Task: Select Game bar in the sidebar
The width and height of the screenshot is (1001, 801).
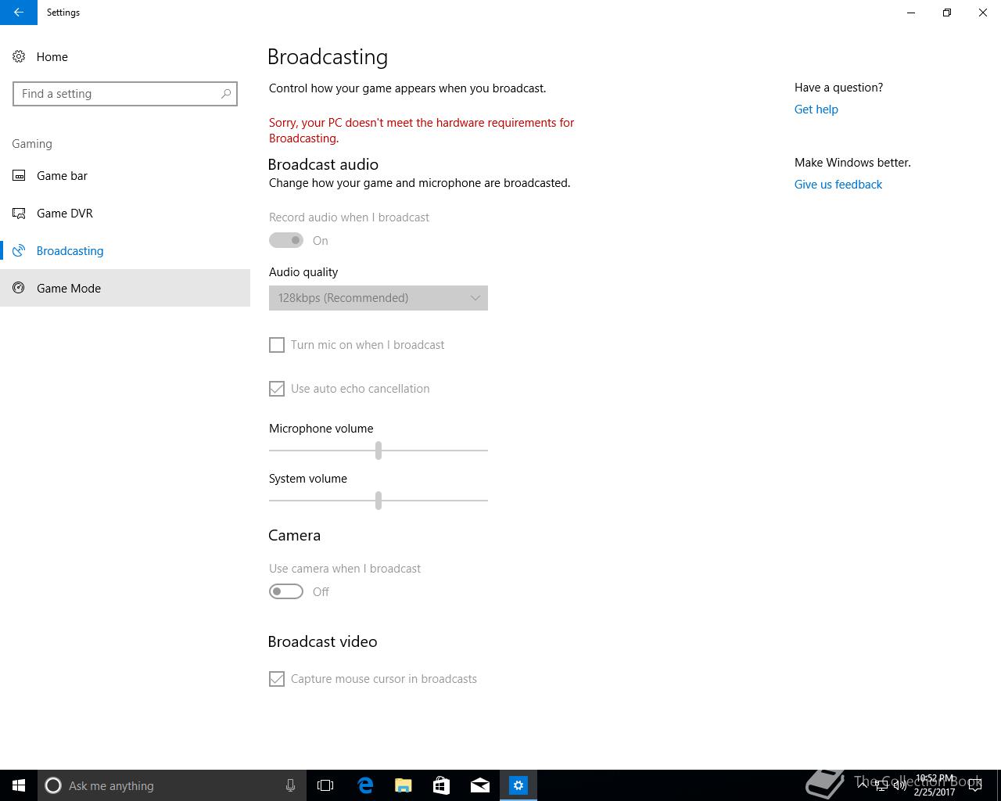Action: 125,175
